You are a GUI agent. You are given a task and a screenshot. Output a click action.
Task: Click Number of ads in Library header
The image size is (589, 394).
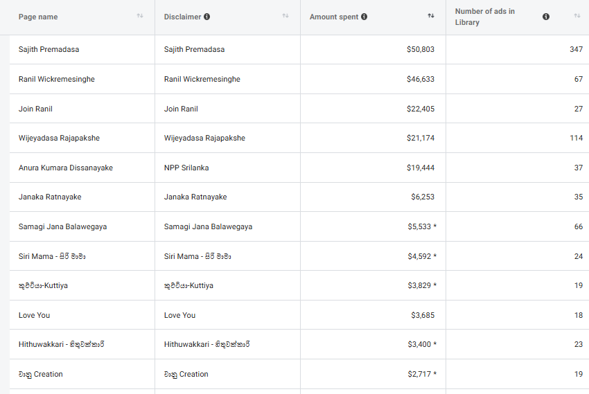click(484, 17)
